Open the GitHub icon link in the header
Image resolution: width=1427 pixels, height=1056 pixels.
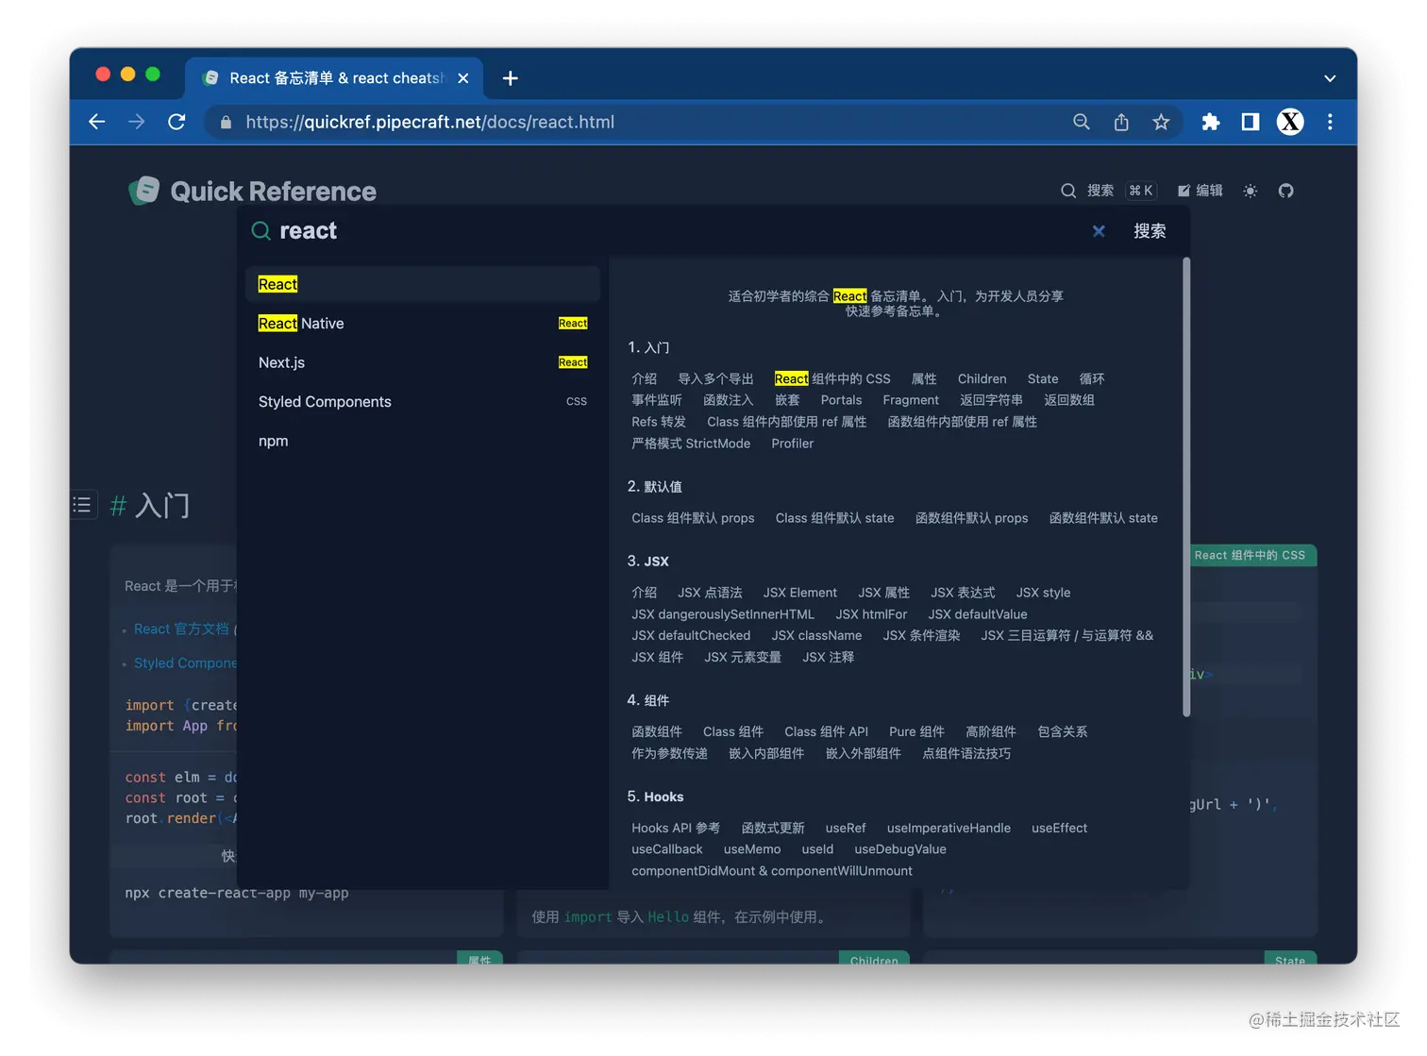tap(1285, 191)
